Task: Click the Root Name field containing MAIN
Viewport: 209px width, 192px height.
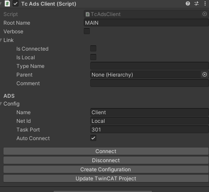Action: pos(146,22)
